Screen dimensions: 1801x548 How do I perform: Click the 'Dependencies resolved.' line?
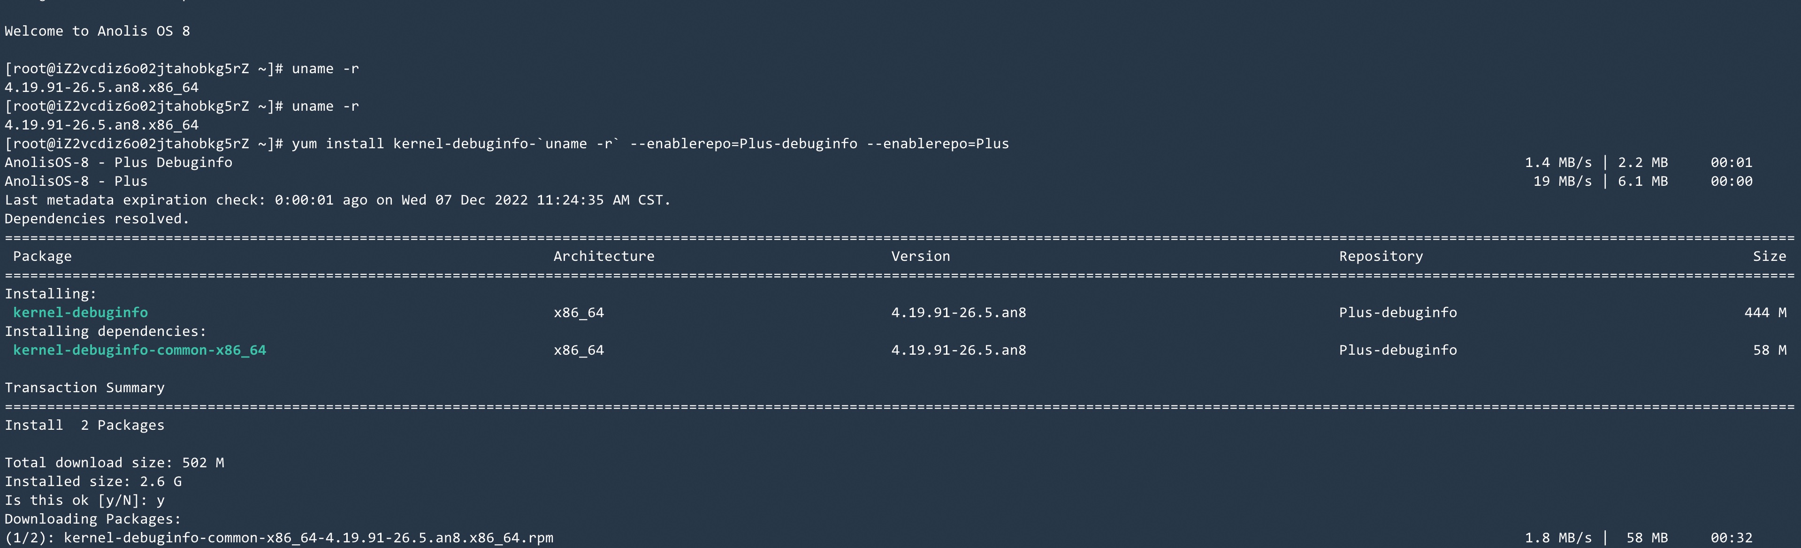point(97,219)
